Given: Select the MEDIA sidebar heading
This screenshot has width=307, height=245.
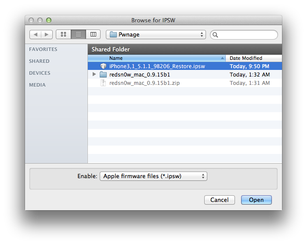Looking at the screenshot, I should pos(37,85).
